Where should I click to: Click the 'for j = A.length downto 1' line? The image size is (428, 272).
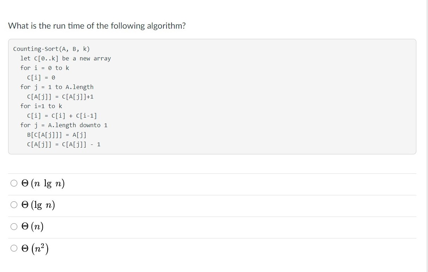click(64, 125)
